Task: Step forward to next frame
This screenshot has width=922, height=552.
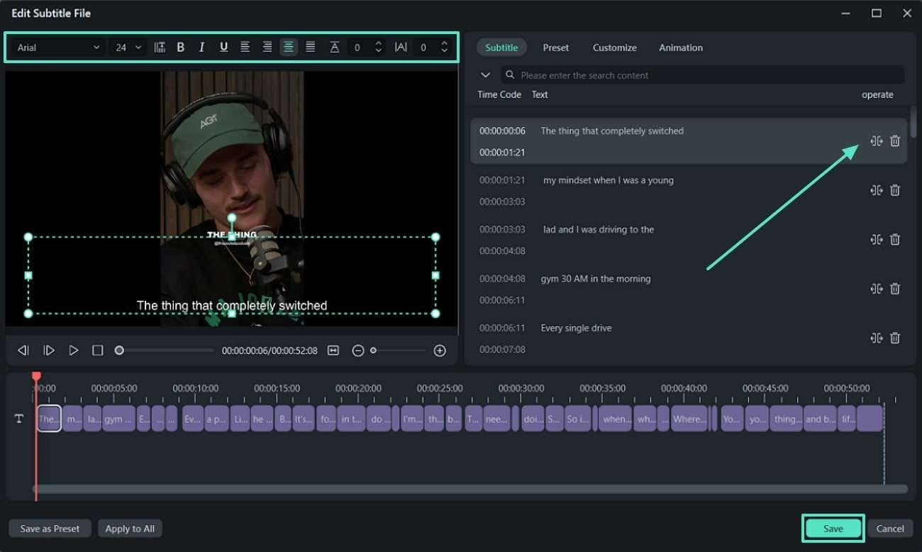Action: 49,350
